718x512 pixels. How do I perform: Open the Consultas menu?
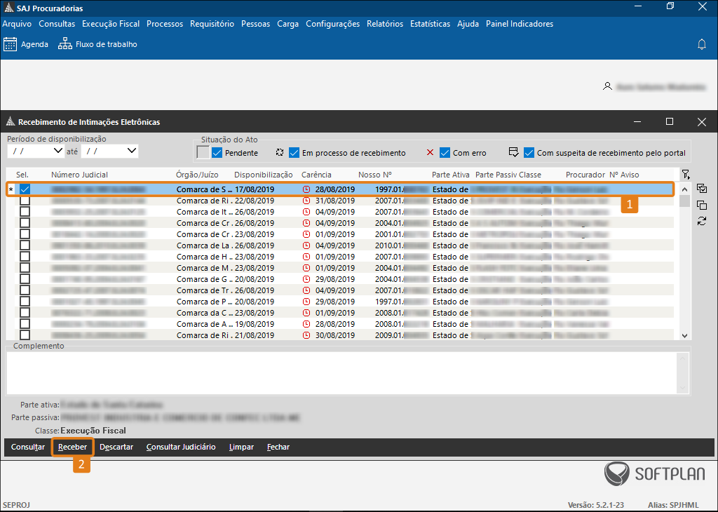tap(57, 24)
